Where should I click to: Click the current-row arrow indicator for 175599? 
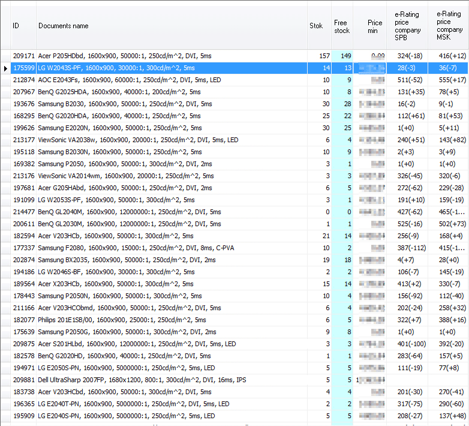click(x=5, y=68)
